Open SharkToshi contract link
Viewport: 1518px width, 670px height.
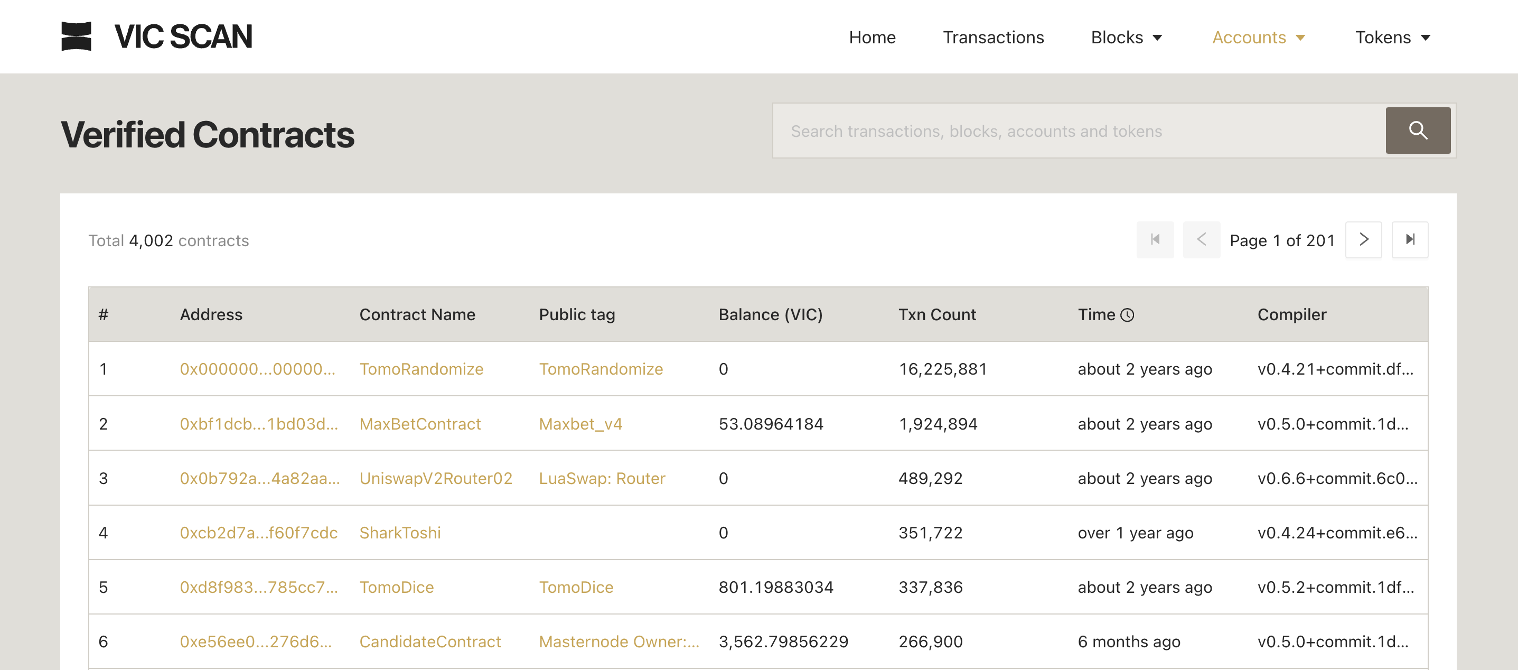399,533
